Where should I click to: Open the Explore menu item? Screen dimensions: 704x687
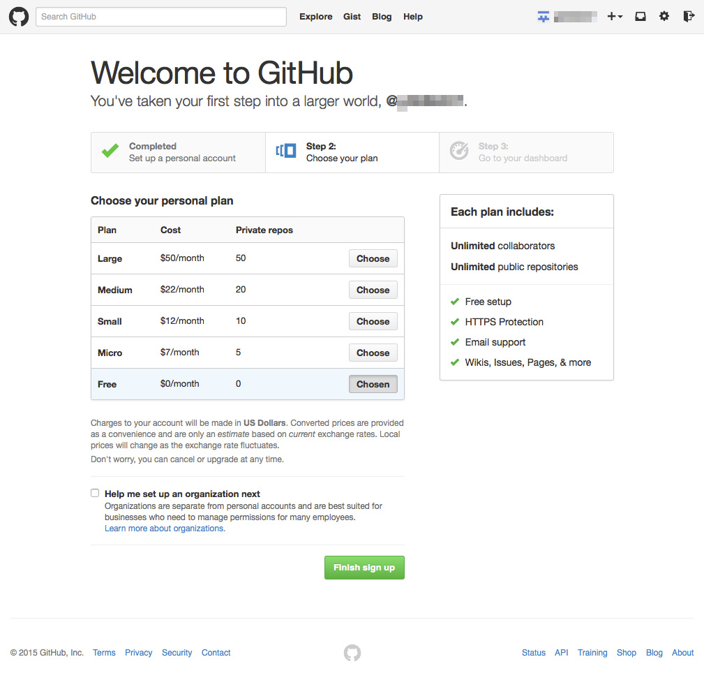tap(316, 17)
